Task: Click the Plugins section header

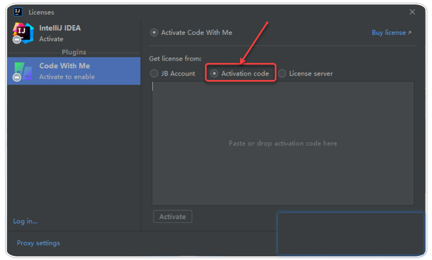Action: [x=74, y=52]
